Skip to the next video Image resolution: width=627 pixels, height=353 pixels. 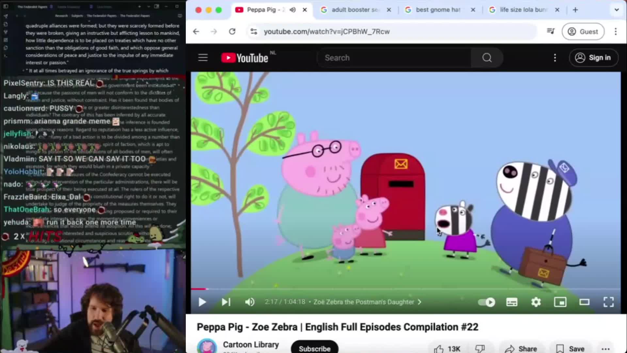[x=226, y=302]
